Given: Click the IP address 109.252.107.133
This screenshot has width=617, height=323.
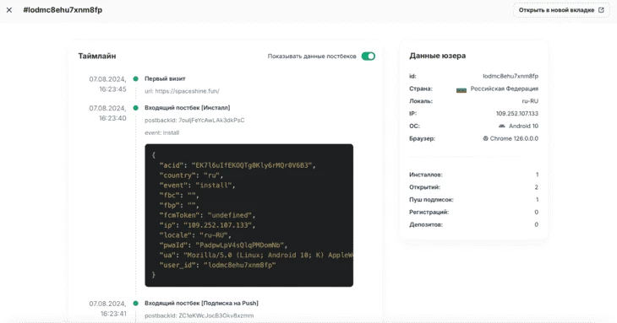Looking at the screenshot, I should (x=517, y=113).
